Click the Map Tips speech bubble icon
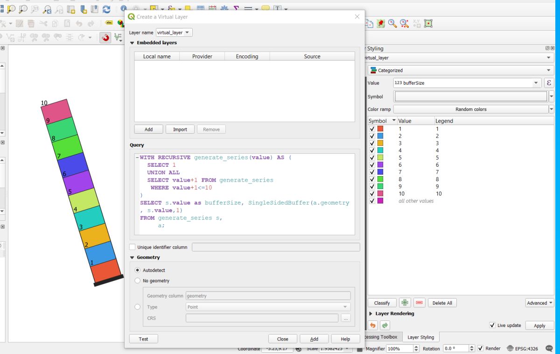The width and height of the screenshot is (560, 354). click(x=265, y=8)
